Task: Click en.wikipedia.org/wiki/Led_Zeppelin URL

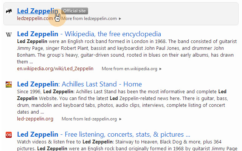Action: [x=55, y=69]
